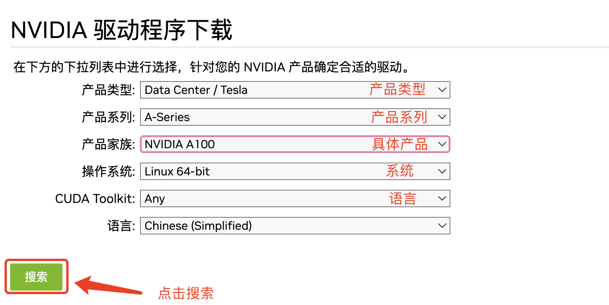Select the Chinese (Simplified) value text
The image size is (609, 305).
(x=197, y=225)
